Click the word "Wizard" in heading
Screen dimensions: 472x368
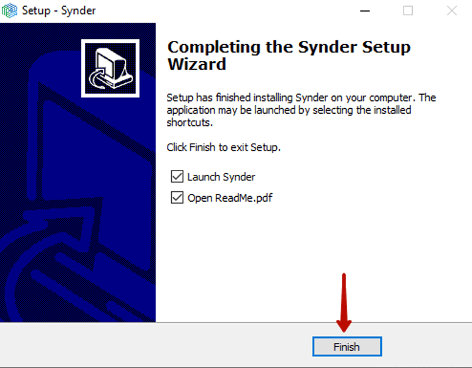197,64
